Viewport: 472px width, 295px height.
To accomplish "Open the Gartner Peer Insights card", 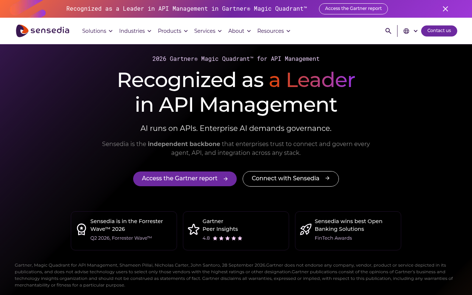I will [236, 231].
